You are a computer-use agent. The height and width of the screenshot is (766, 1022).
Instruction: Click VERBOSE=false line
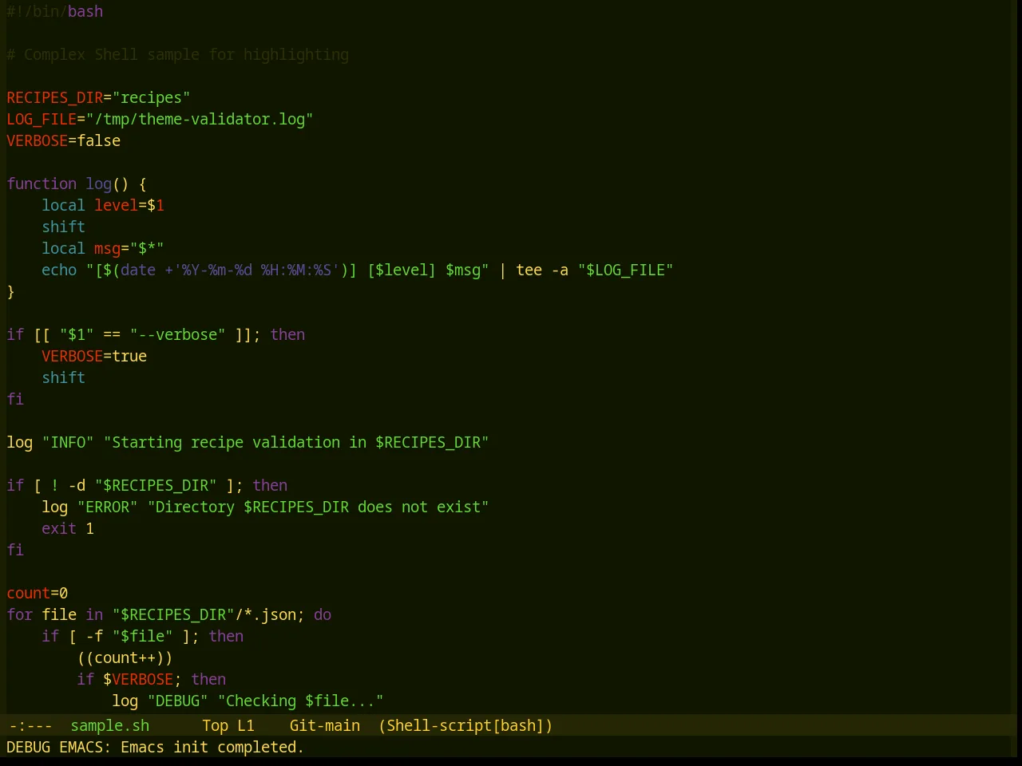tap(63, 140)
